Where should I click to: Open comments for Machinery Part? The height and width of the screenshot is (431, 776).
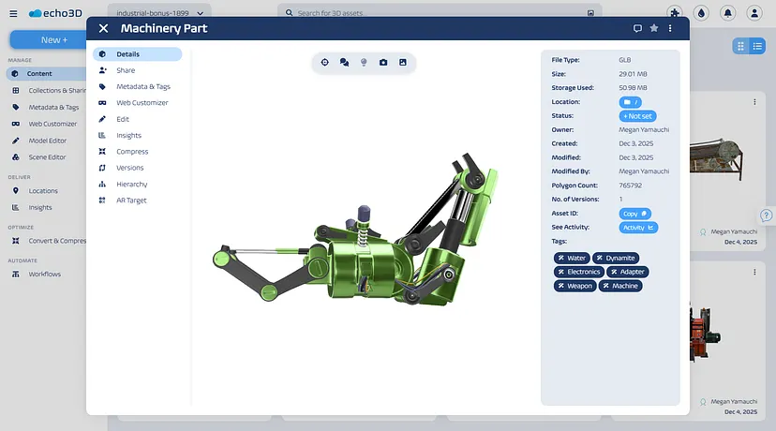tap(637, 29)
